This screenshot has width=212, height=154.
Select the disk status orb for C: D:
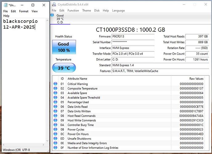52,15
